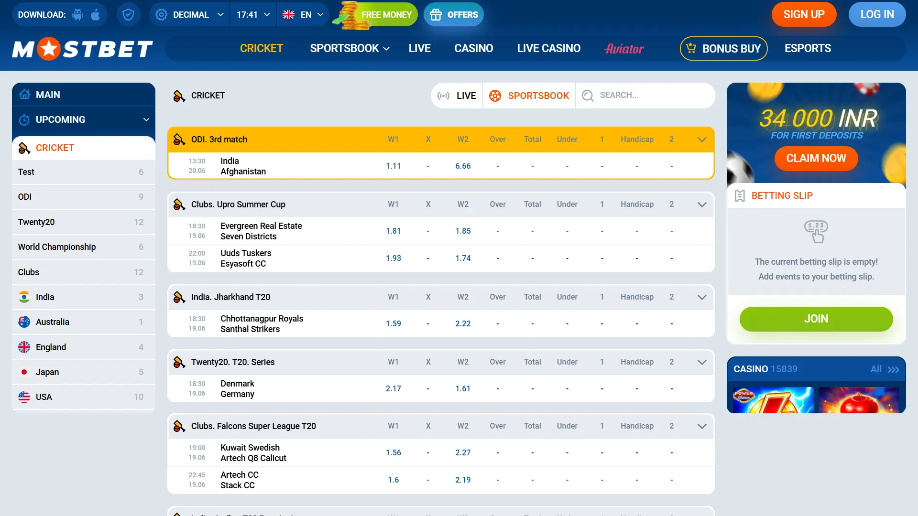Download the Android app via robot icon
Screen dimensions: 918x516
[77, 14]
